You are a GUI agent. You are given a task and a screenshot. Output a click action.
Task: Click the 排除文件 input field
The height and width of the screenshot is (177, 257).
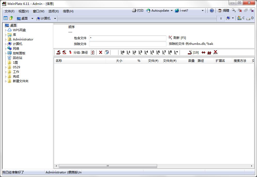(x=127, y=44)
